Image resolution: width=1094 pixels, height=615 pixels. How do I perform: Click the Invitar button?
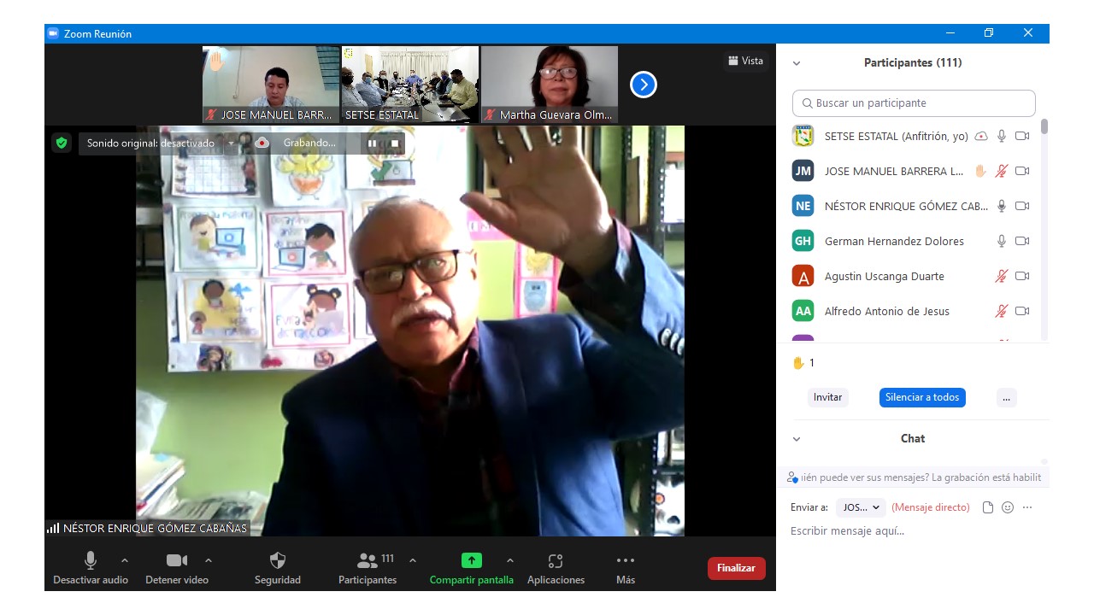coord(827,397)
